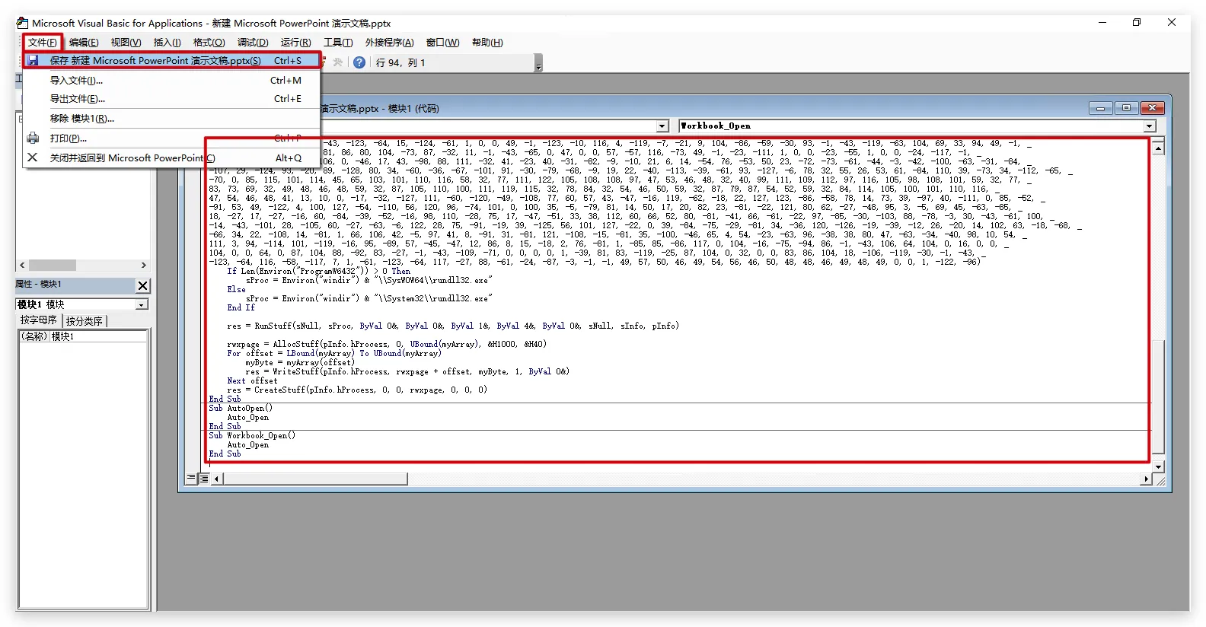1206x627 pixels.
Task: Choose 移除 模块1(R)... menu entry
Action: click(171, 119)
